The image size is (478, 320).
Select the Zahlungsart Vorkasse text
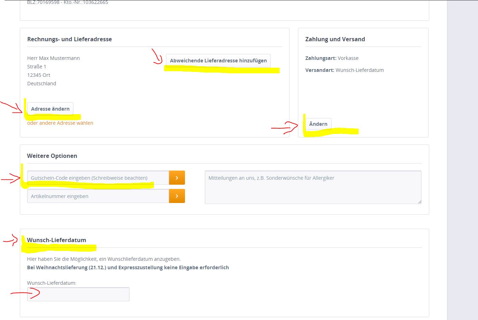331,58
